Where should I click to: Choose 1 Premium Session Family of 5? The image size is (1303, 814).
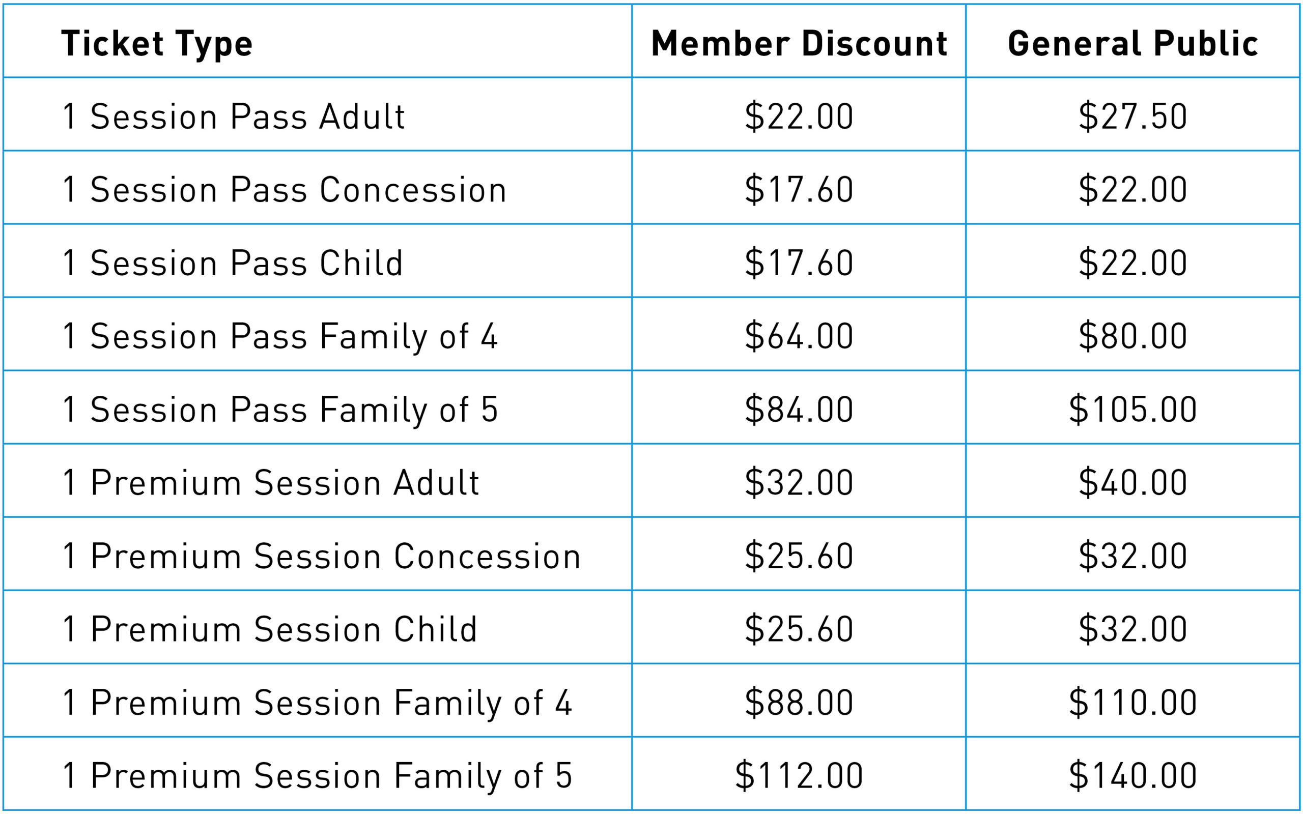317,776
